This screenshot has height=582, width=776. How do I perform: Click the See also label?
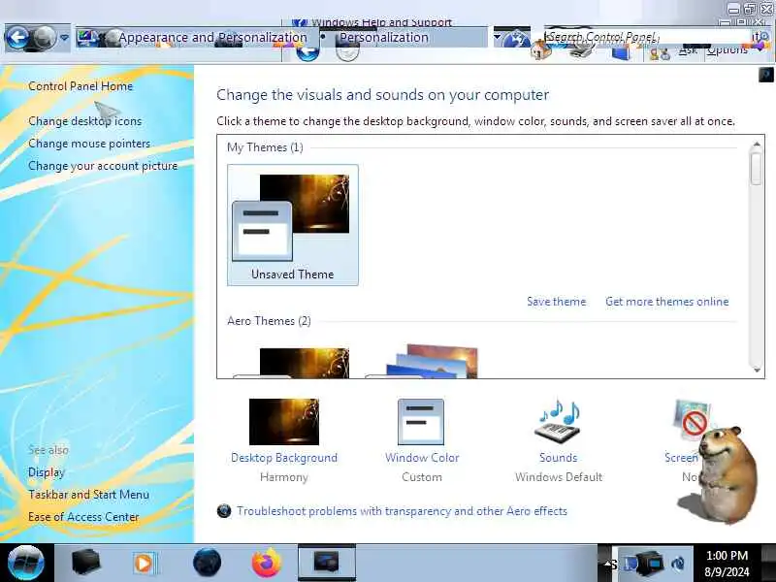coord(48,450)
